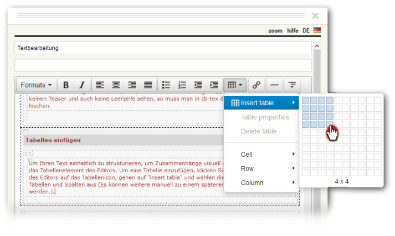Insert a horizontal line
This screenshot has height=236, width=395.
(x=274, y=85)
